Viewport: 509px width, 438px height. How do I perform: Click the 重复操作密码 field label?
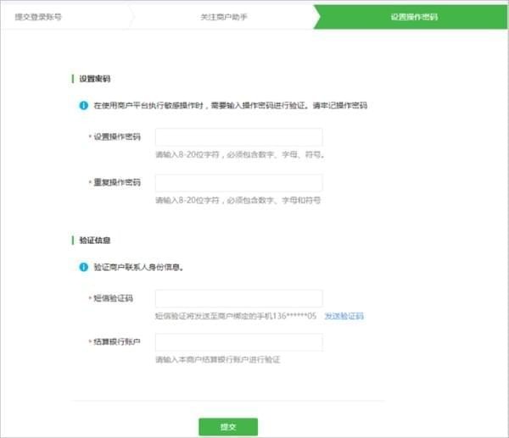[x=117, y=183]
